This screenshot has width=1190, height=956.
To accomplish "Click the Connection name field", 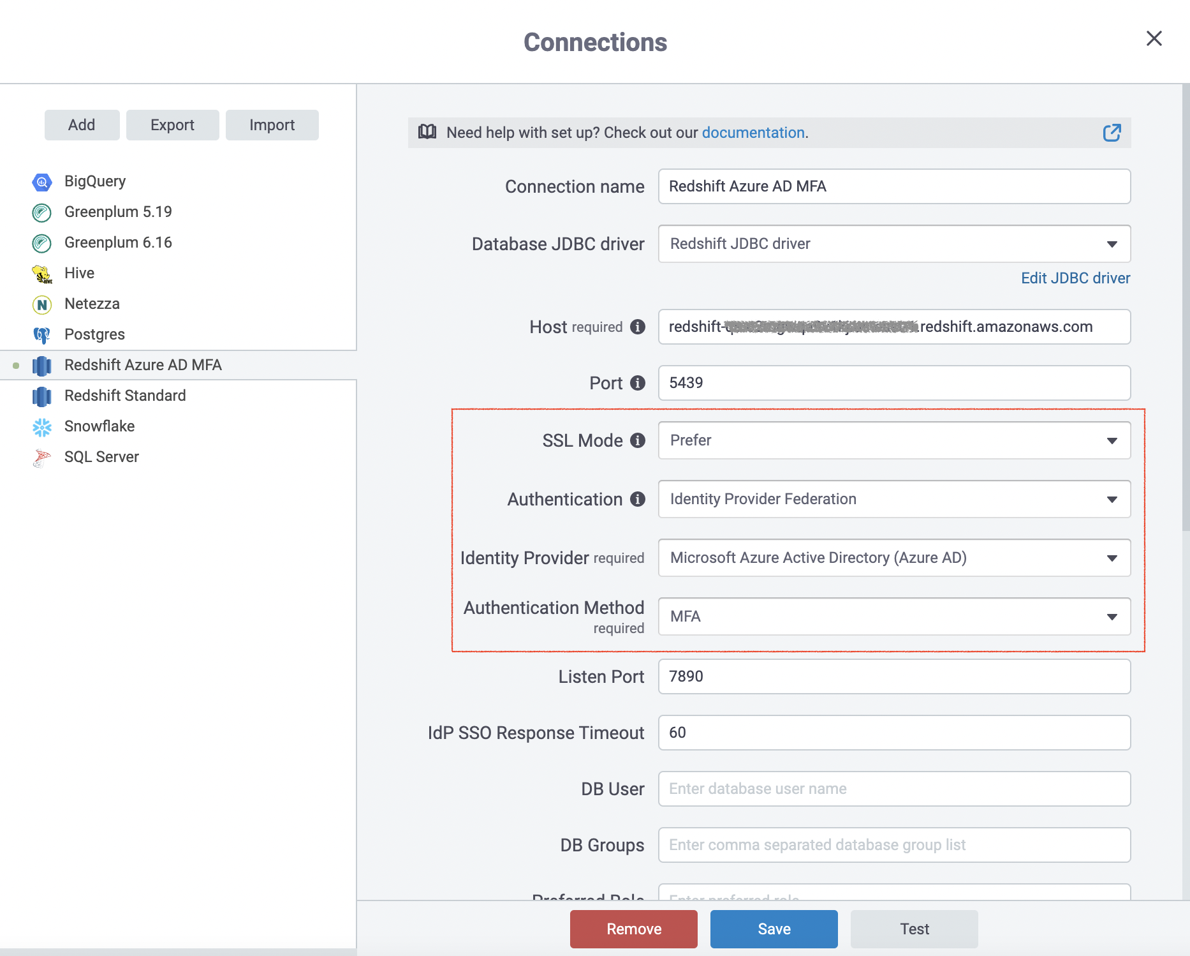I will (x=894, y=186).
